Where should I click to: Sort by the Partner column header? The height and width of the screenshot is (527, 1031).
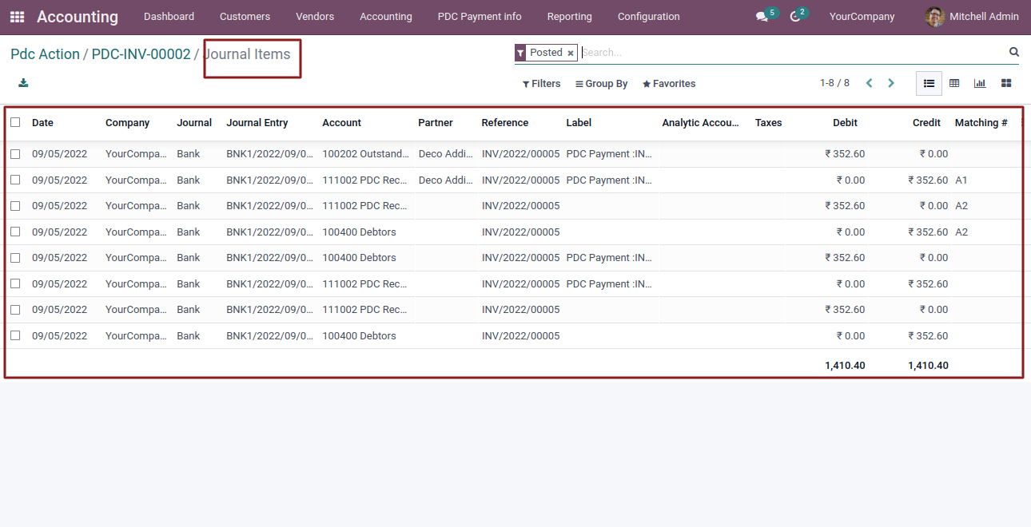click(436, 123)
